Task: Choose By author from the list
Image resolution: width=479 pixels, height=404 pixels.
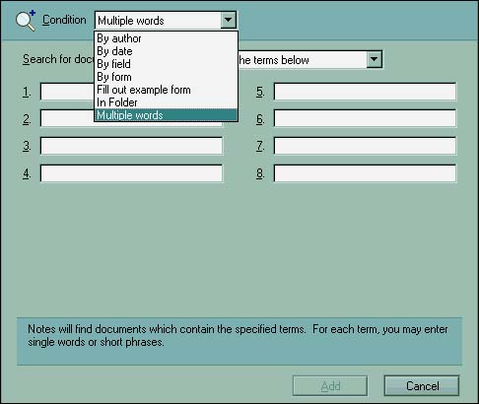Action: coord(166,38)
